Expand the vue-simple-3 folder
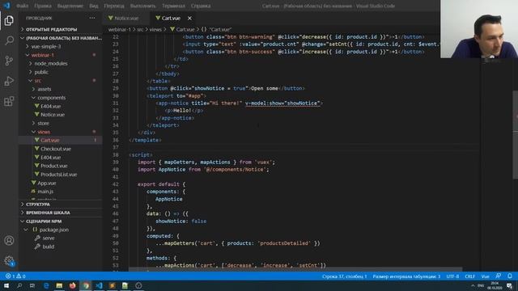Screen dimensions: 518x291 pos(61,47)
